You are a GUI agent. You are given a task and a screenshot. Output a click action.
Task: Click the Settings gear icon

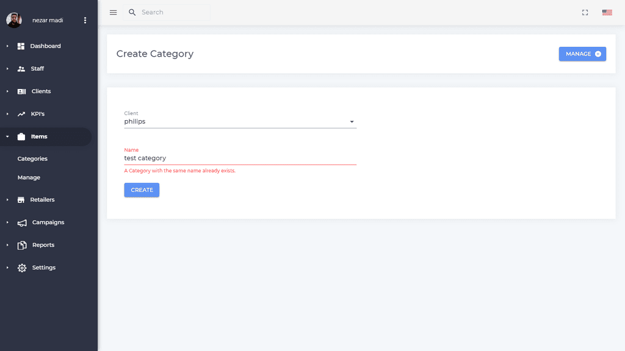tap(22, 268)
